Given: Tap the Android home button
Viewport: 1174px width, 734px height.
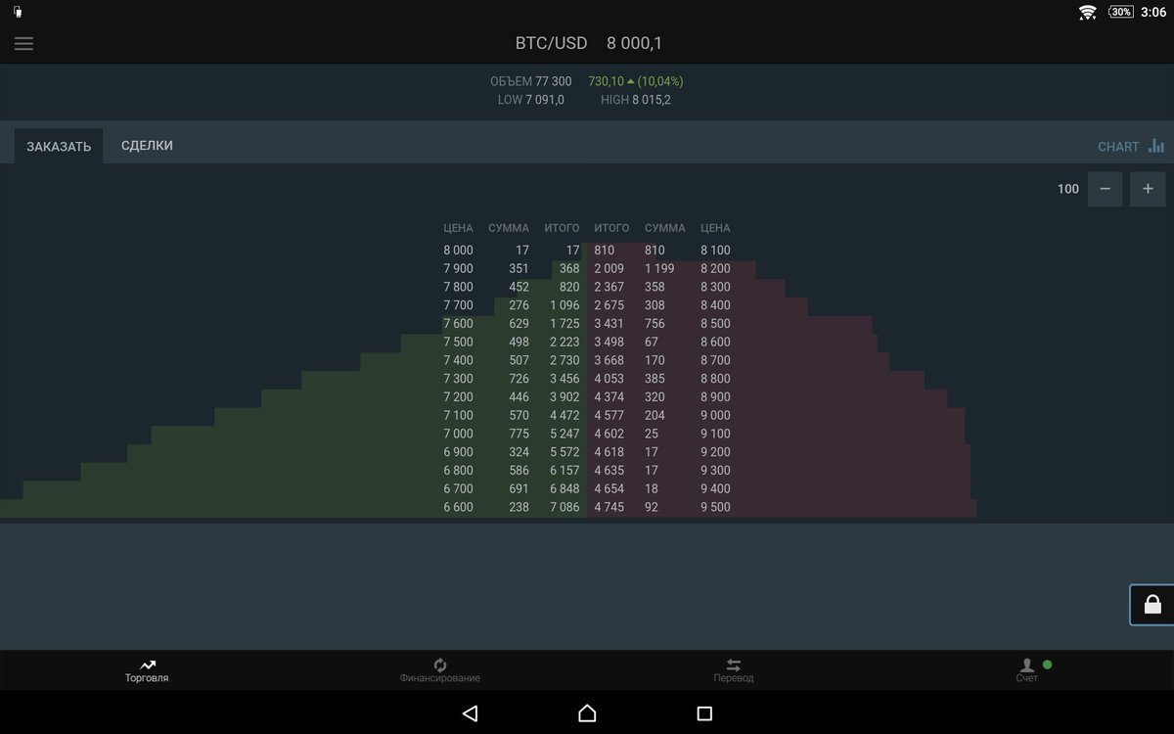Looking at the screenshot, I should (x=587, y=713).
